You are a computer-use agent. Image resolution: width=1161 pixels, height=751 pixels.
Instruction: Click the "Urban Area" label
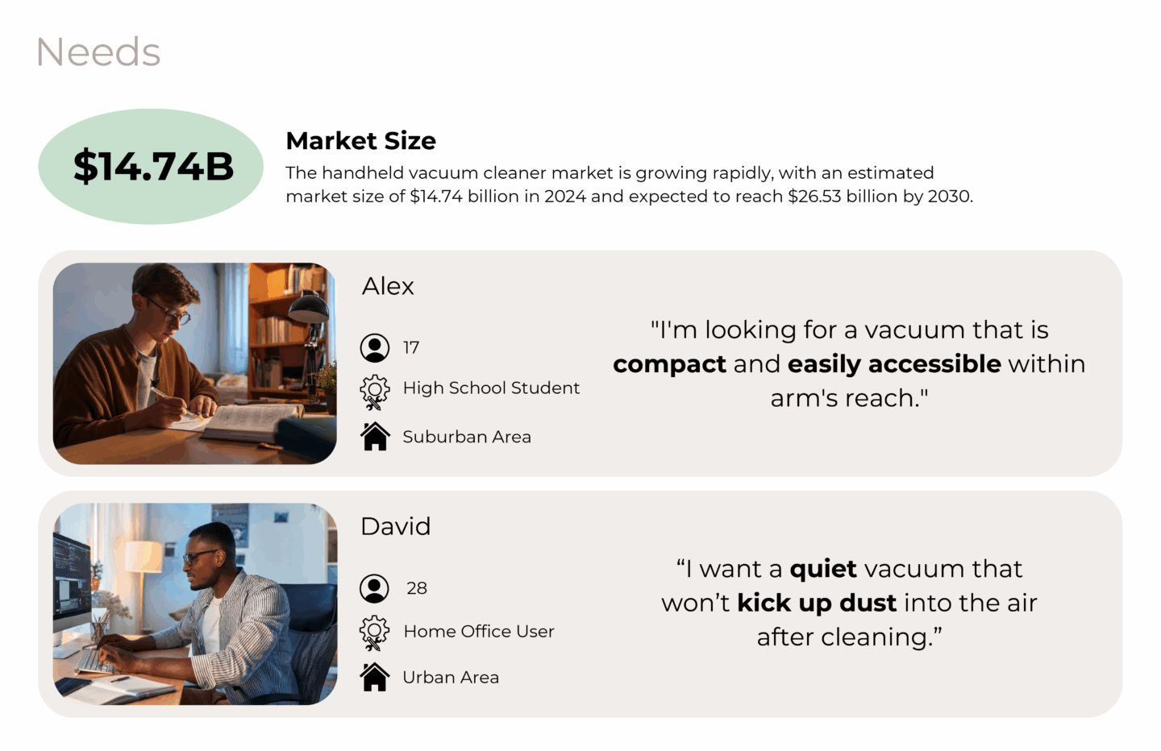coord(451,678)
